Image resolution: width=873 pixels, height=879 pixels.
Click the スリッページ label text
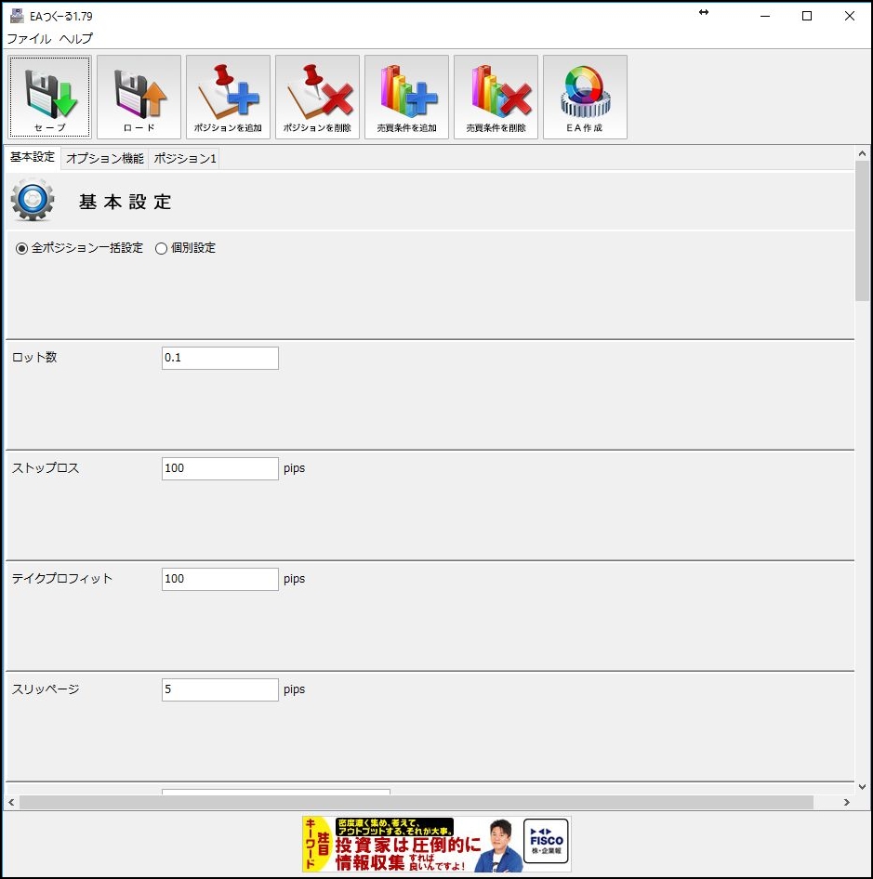coord(46,689)
